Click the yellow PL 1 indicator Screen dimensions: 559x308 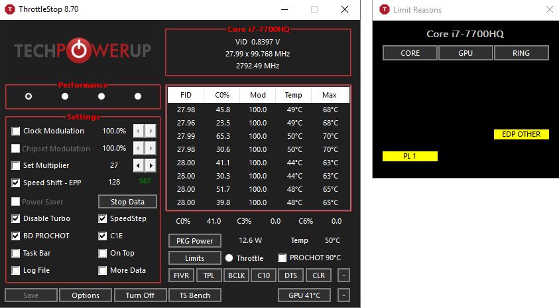pyautogui.click(x=410, y=156)
